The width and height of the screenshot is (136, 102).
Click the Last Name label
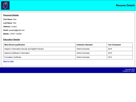coord(8,23)
